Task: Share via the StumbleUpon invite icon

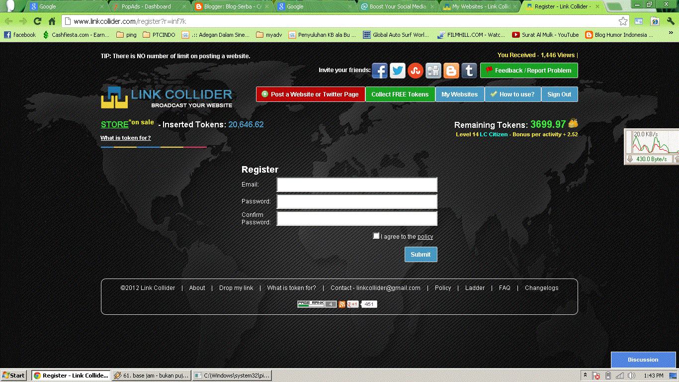Action: coord(416,71)
